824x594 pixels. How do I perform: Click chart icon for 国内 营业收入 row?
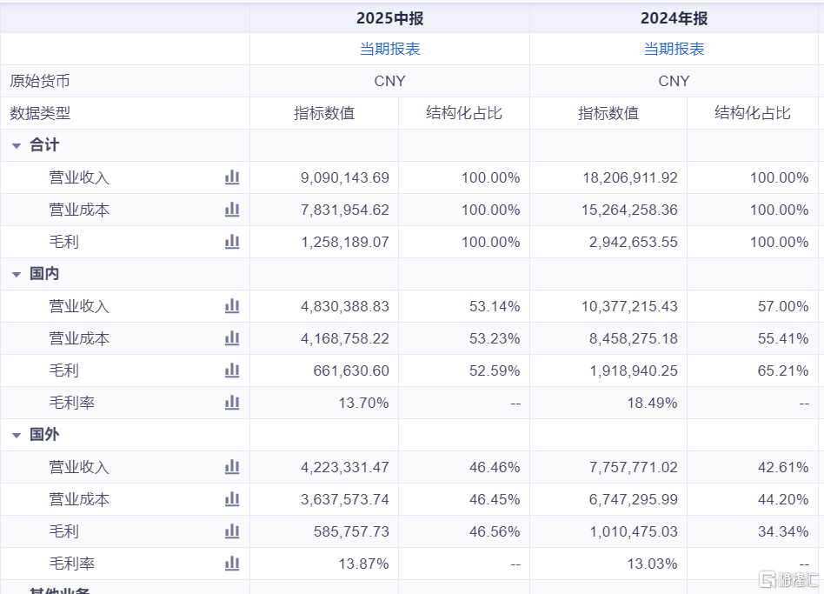click(x=232, y=306)
